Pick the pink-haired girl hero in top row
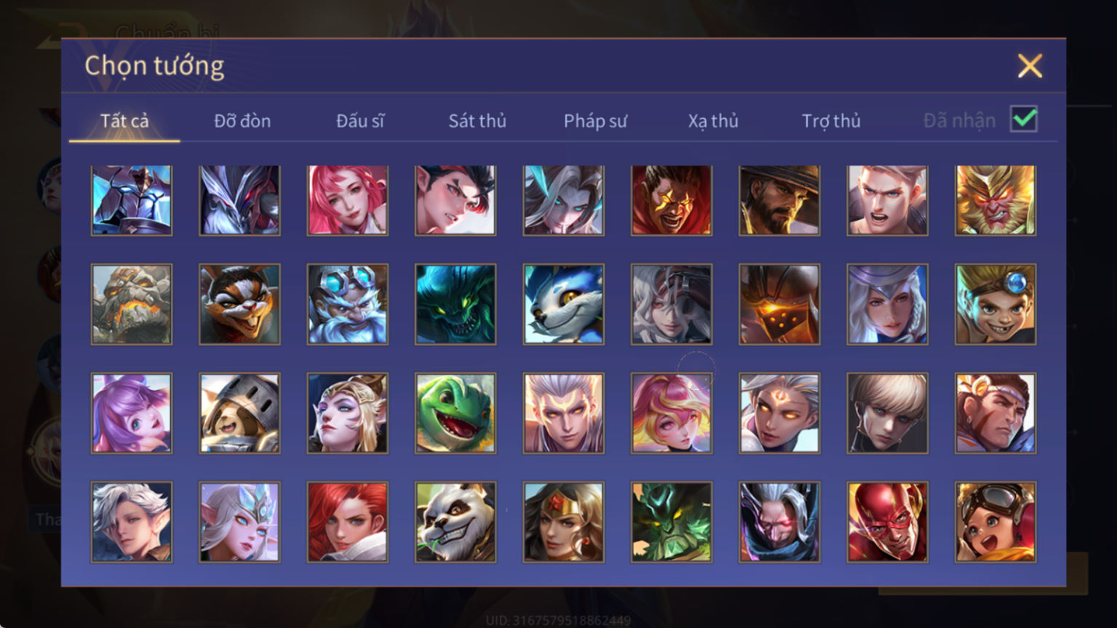The image size is (1117, 628). tap(348, 200)
